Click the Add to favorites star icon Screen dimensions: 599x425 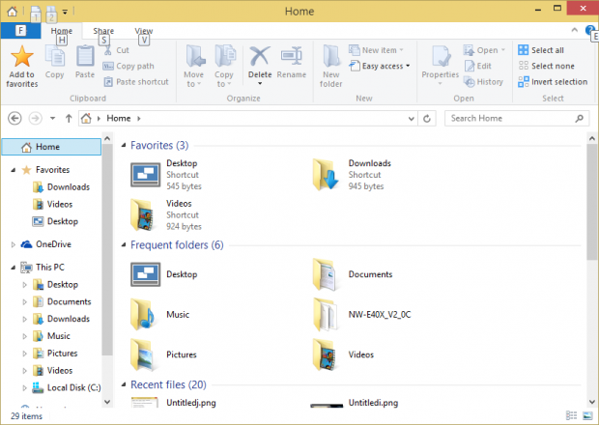pos(22,57)
